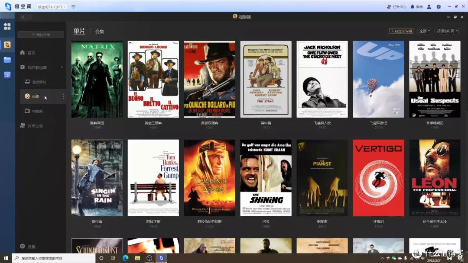Open the Up movie poster
The height and width of the screenshot is (263, 468).
click(378, 79)
